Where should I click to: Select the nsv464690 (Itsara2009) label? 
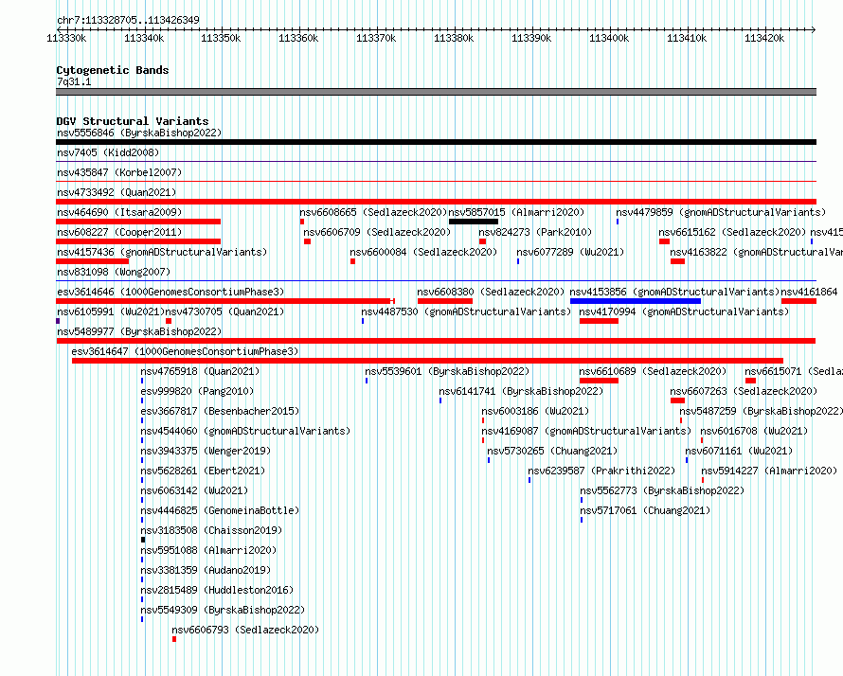[x=119, y=212]
